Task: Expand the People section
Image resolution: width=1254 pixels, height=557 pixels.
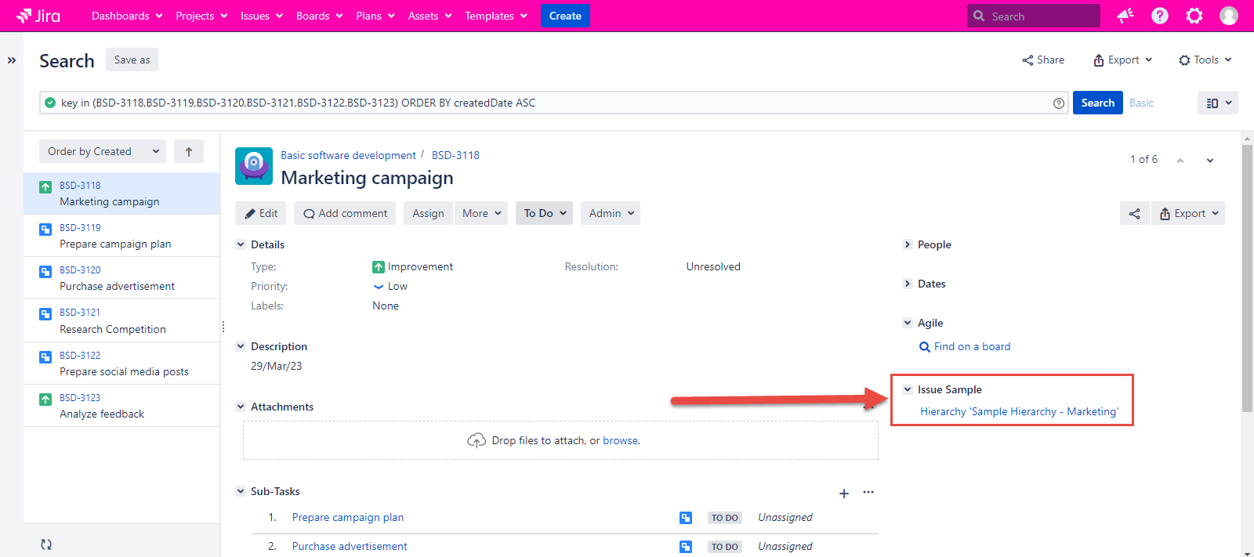Action: 908,244
